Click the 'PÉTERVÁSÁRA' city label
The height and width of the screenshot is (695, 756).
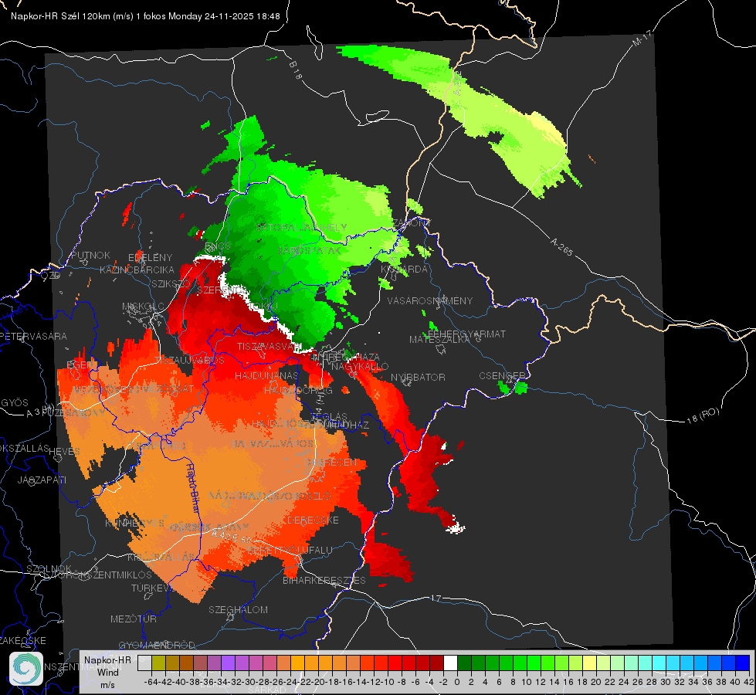coord(34,336)
